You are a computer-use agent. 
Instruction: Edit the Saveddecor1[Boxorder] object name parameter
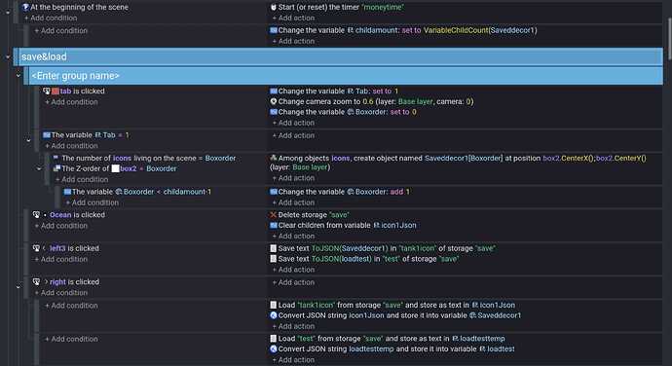pos(464,158)
